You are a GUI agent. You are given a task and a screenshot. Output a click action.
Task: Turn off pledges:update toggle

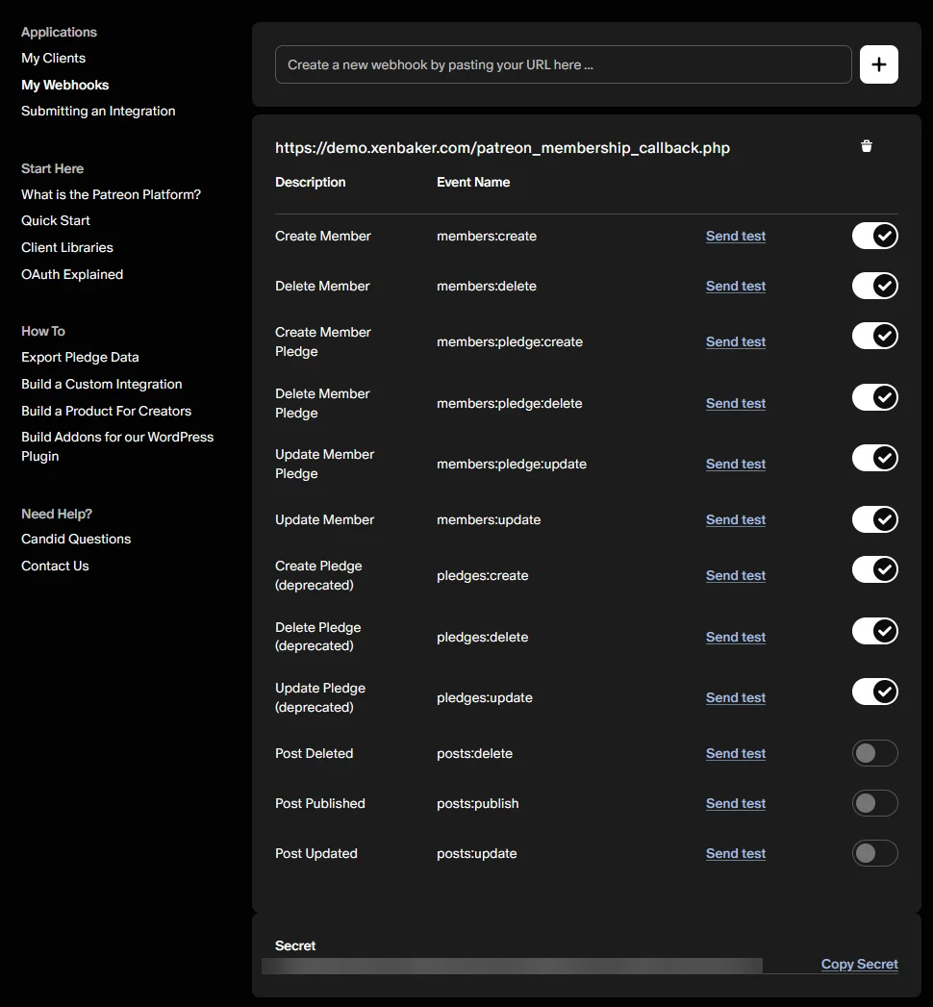tap(874, 692)
